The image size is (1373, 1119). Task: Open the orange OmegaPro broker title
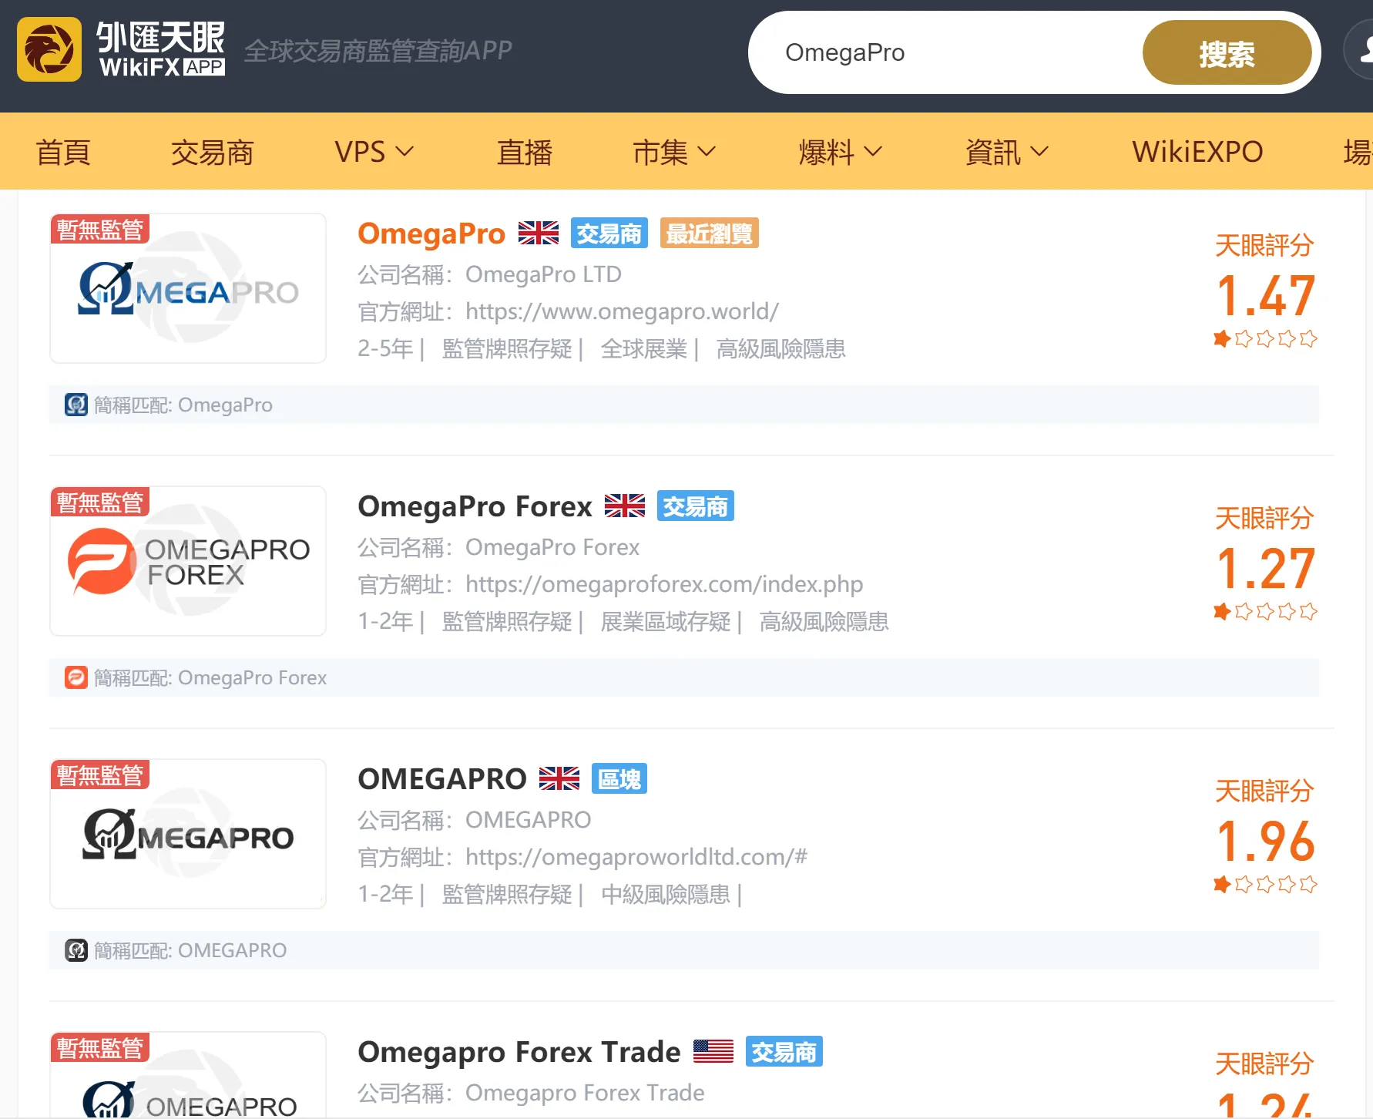[x=431, y=233]
